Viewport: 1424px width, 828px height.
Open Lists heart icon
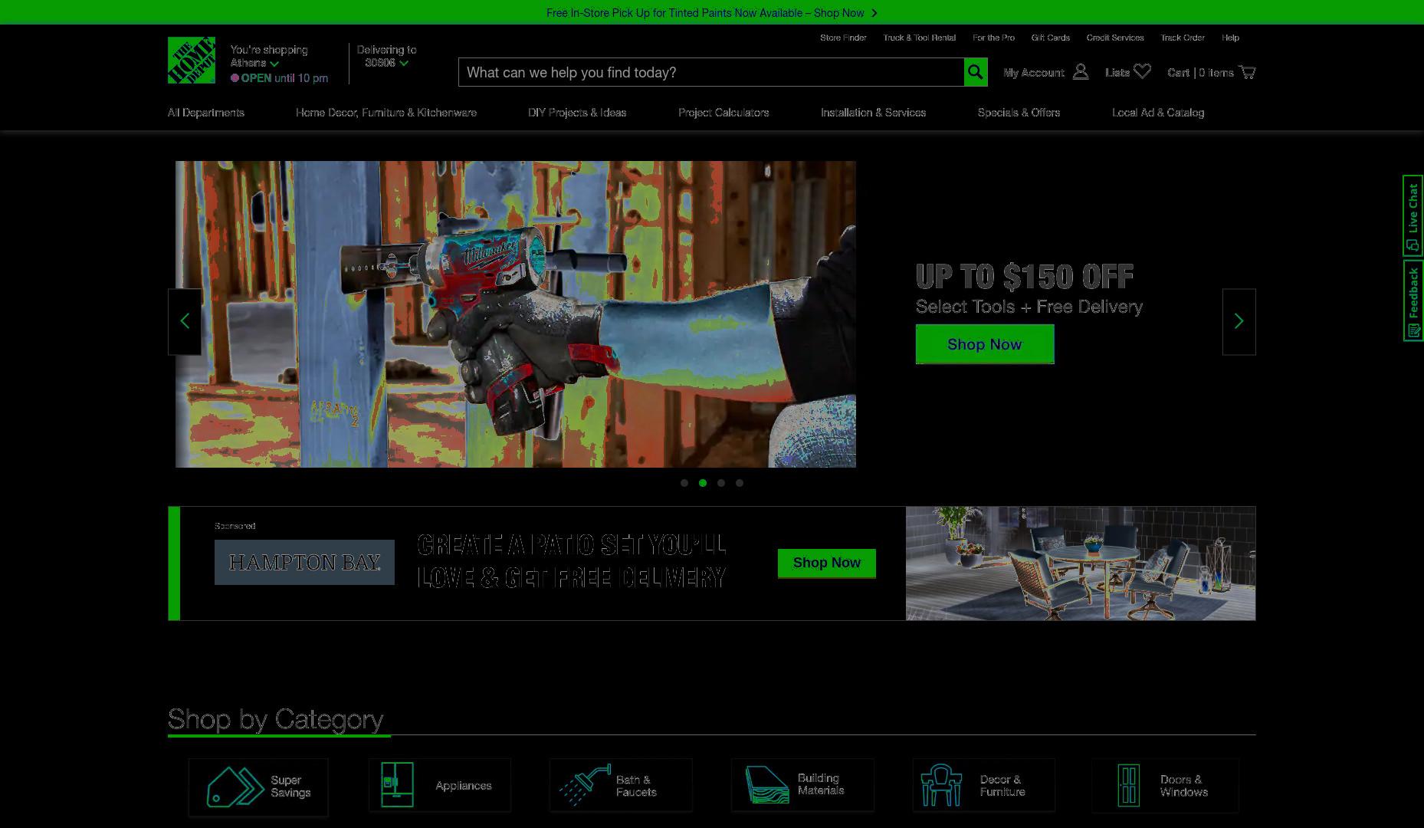pyautogui.click(x=1143, y=71)
